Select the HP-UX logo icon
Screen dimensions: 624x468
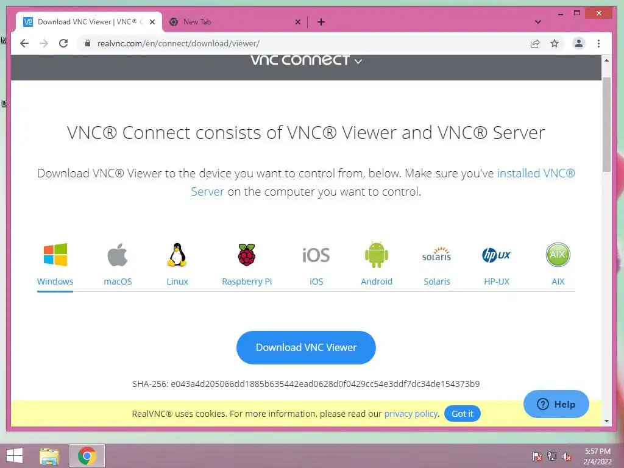[496, 255]
